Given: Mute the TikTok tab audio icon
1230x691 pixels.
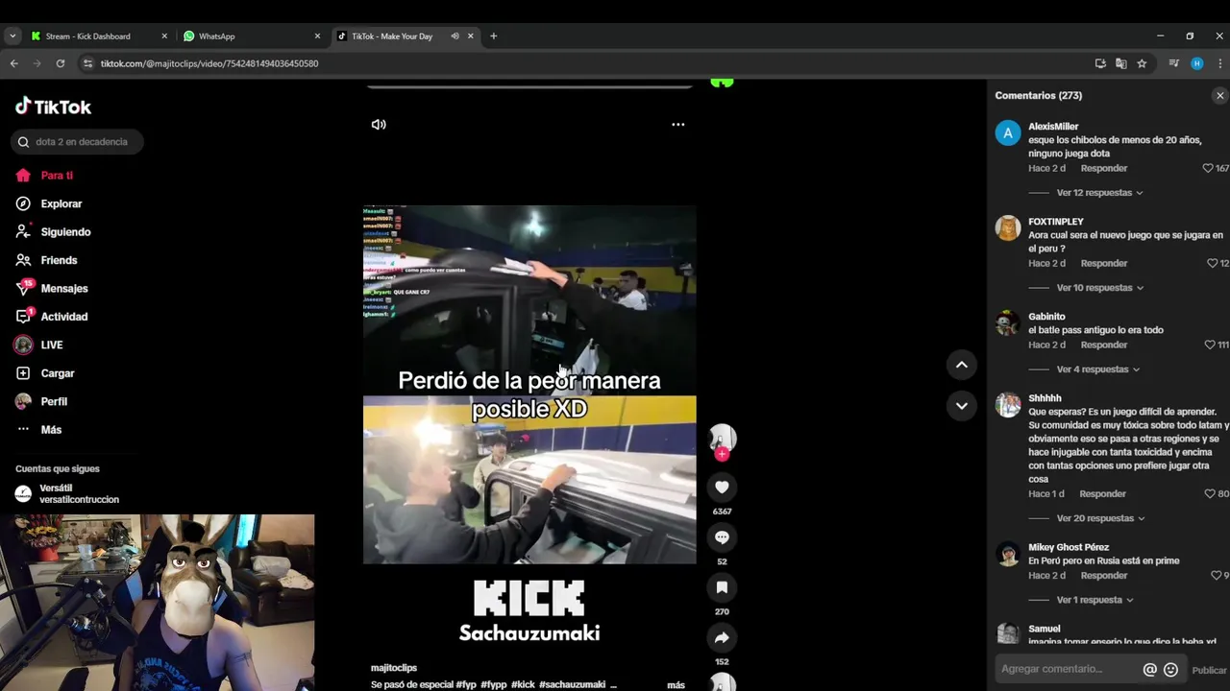Looking at the screenshot, I should click(455, 36).
